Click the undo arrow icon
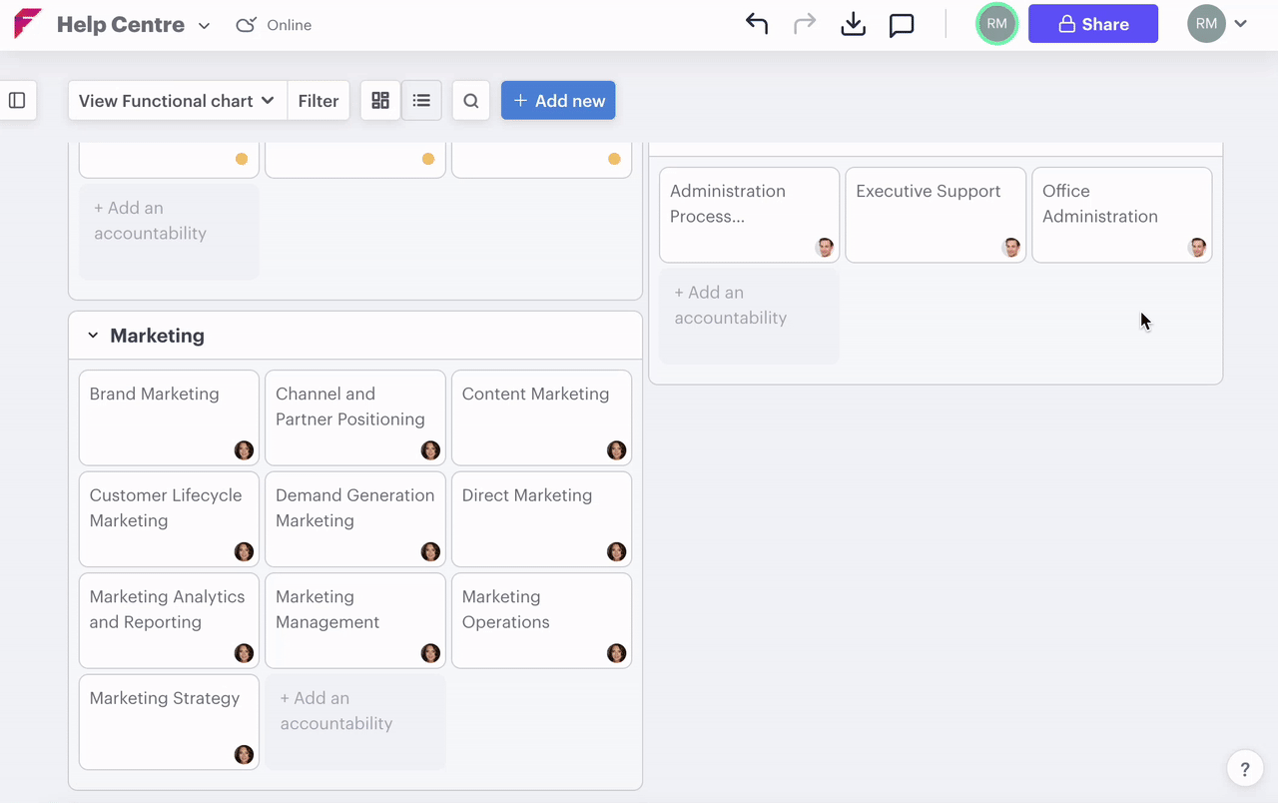The height and width of the screenshot is (803, 1278). pyautogui.click(x=757, y=25)
